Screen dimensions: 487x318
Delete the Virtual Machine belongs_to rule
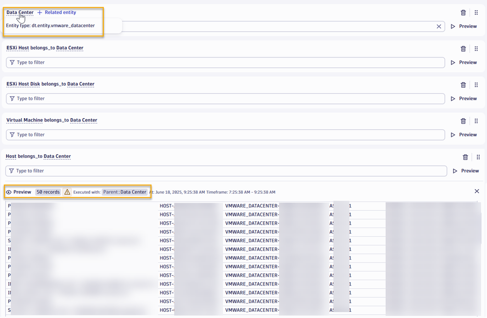click(x=463, y=121)
